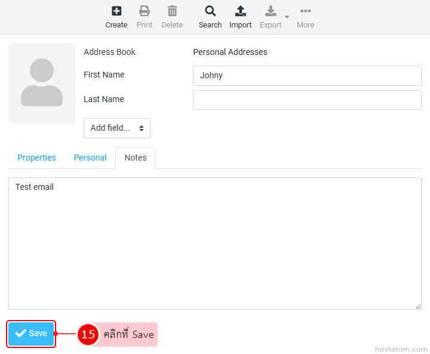Screen dimensions: 430x354
Task: Click the empty Last Name field
Action: pyautogui.click(x=307, y=100)
